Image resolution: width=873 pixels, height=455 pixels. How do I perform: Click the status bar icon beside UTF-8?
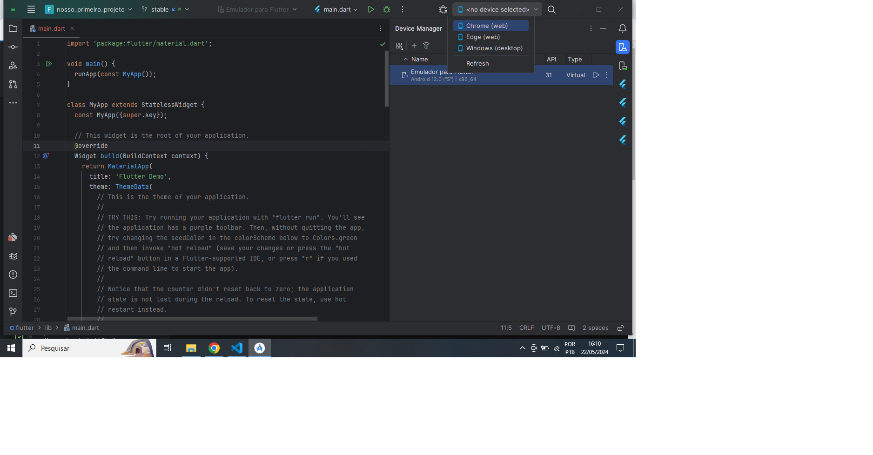tap(571, 328)
